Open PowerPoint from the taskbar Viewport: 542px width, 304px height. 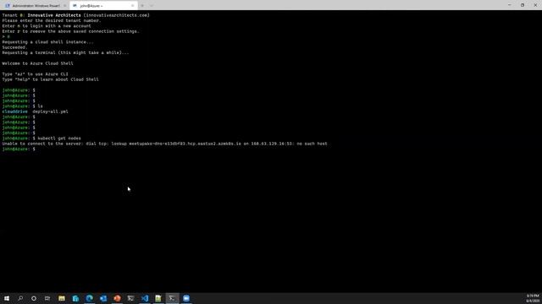click(x=117, y=298)
